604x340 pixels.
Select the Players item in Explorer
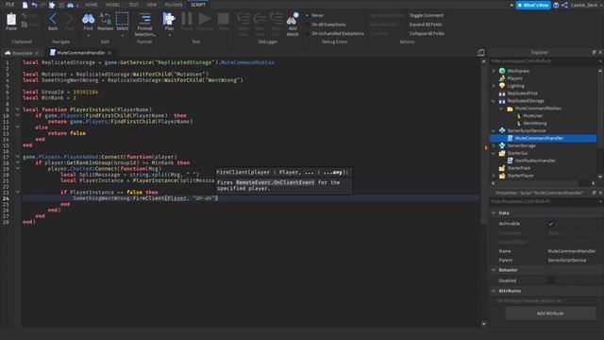click(x=514, y=78)
